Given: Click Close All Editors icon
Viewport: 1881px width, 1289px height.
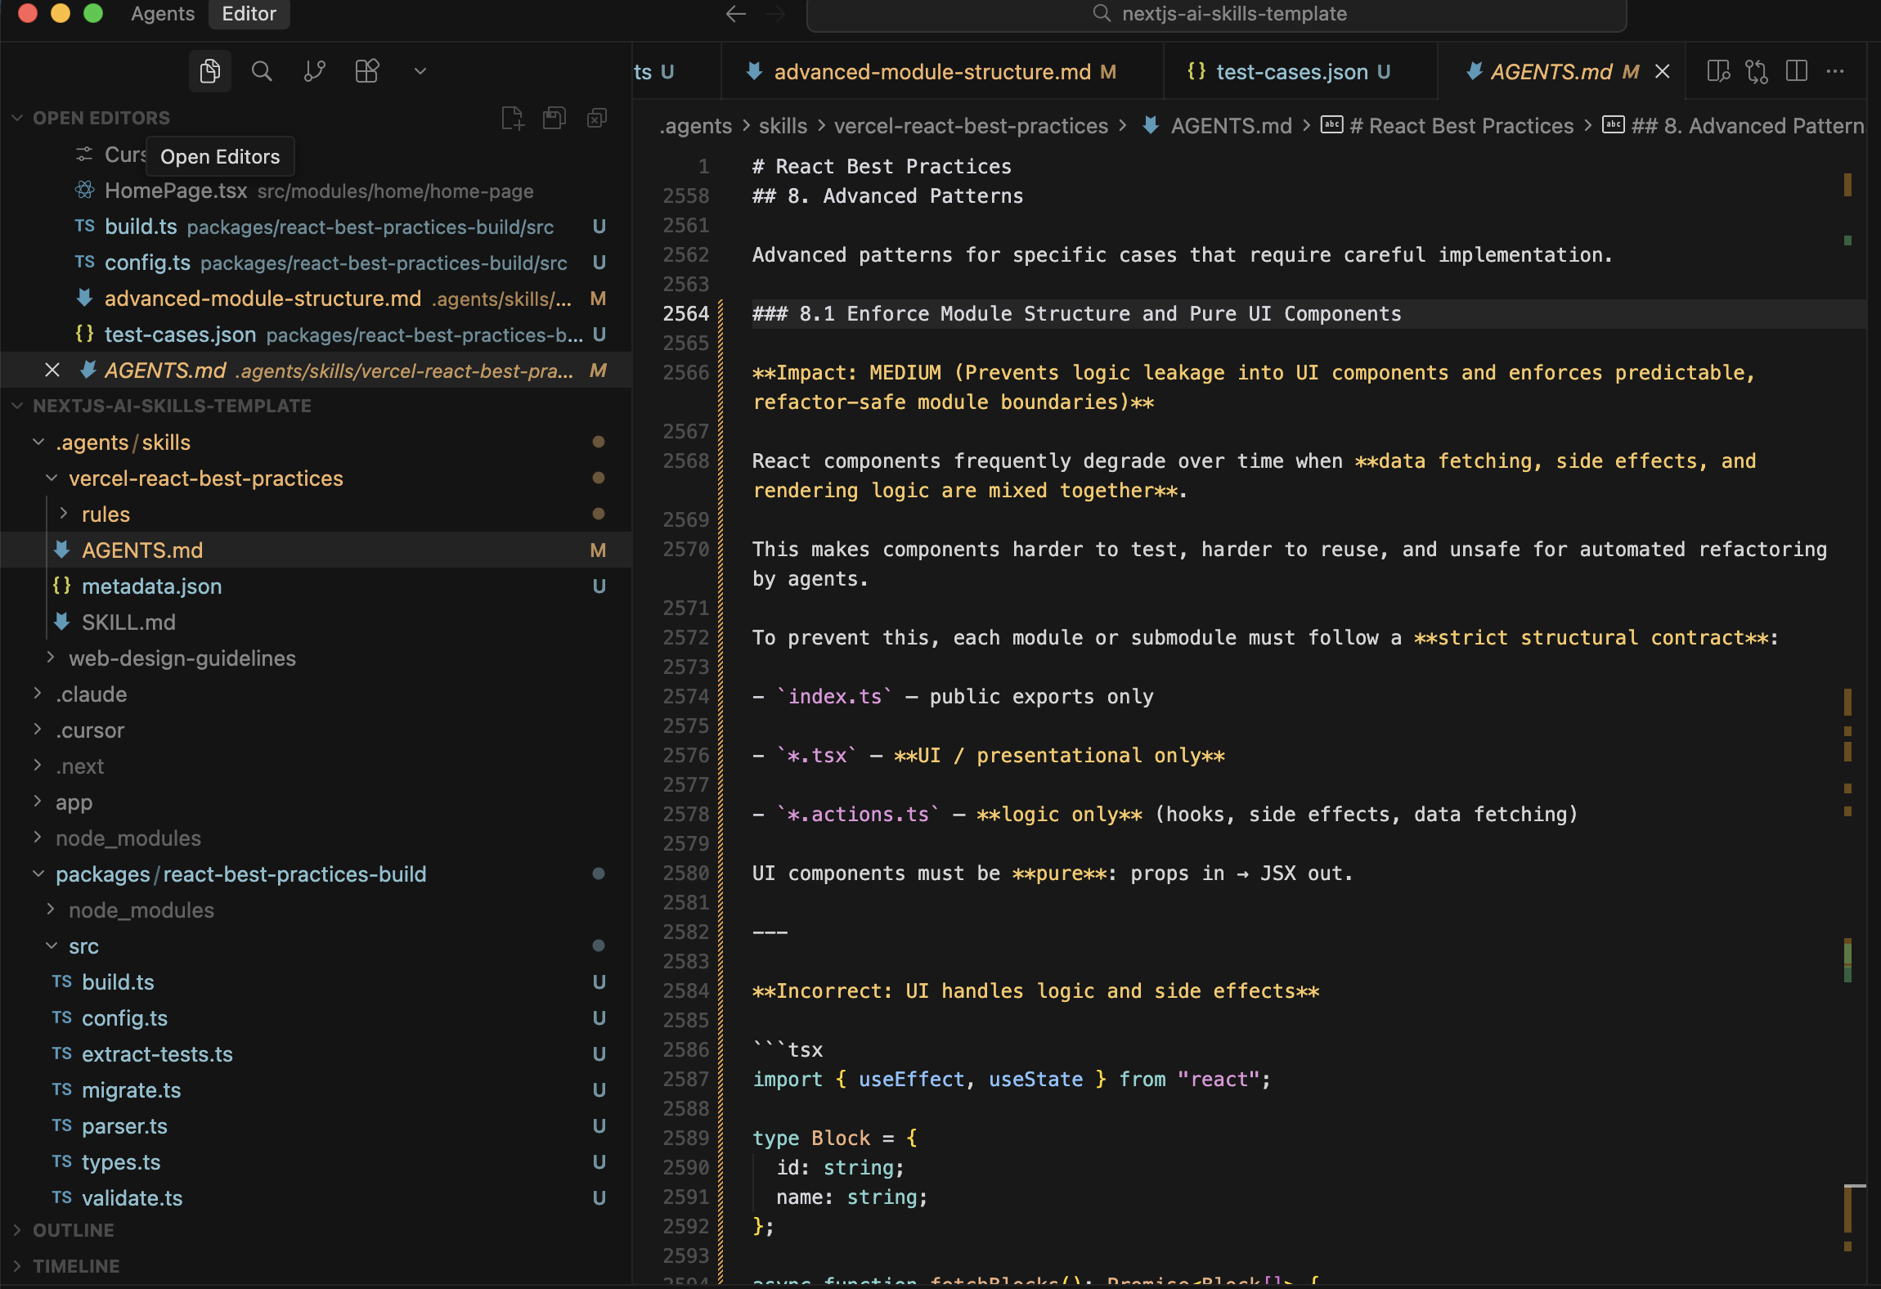Looking at the screenshot, I should click(x=597, y=119).
